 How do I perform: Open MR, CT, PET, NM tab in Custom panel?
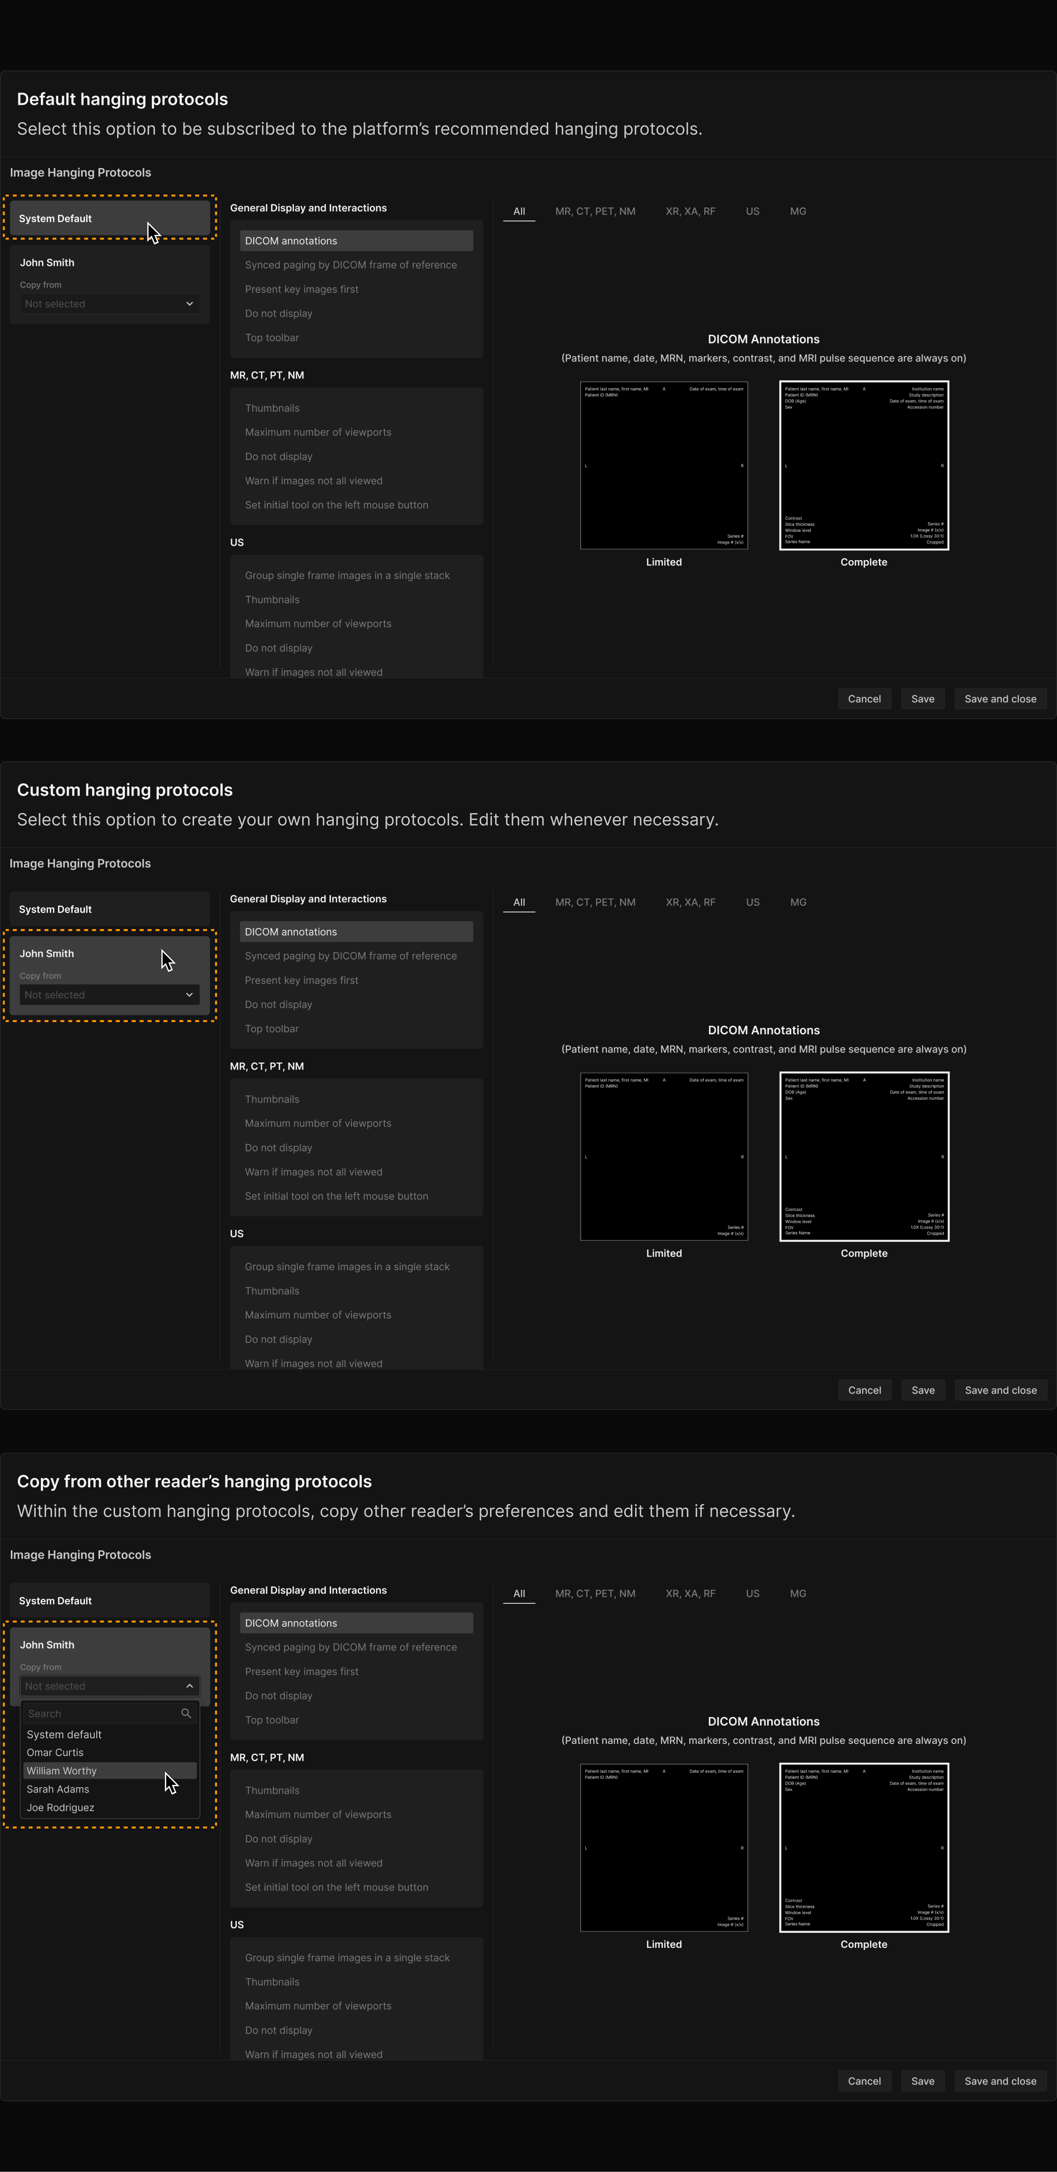[x=595, y=902]
